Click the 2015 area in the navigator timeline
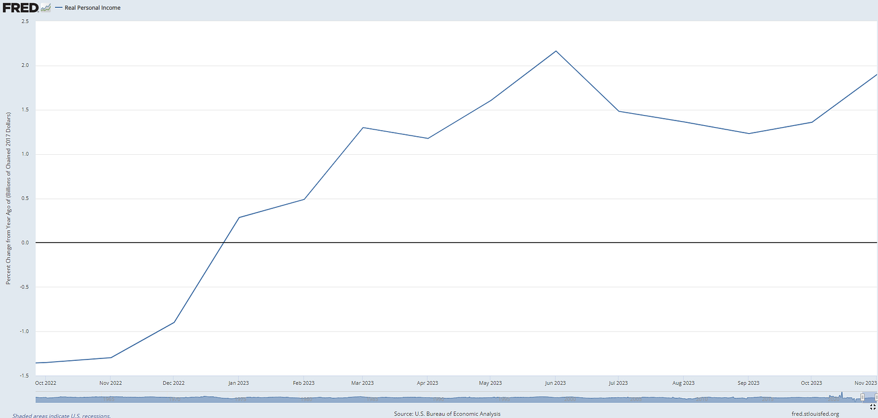The image size is (878, 418). [x=768, y=399]
